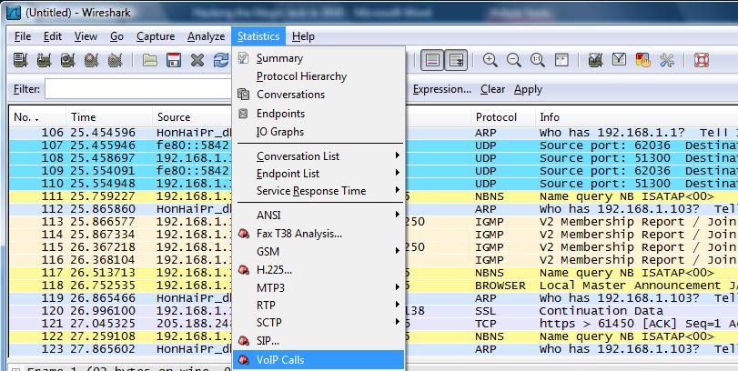
Task: Open the Help menu
Action: pos(303,36)
